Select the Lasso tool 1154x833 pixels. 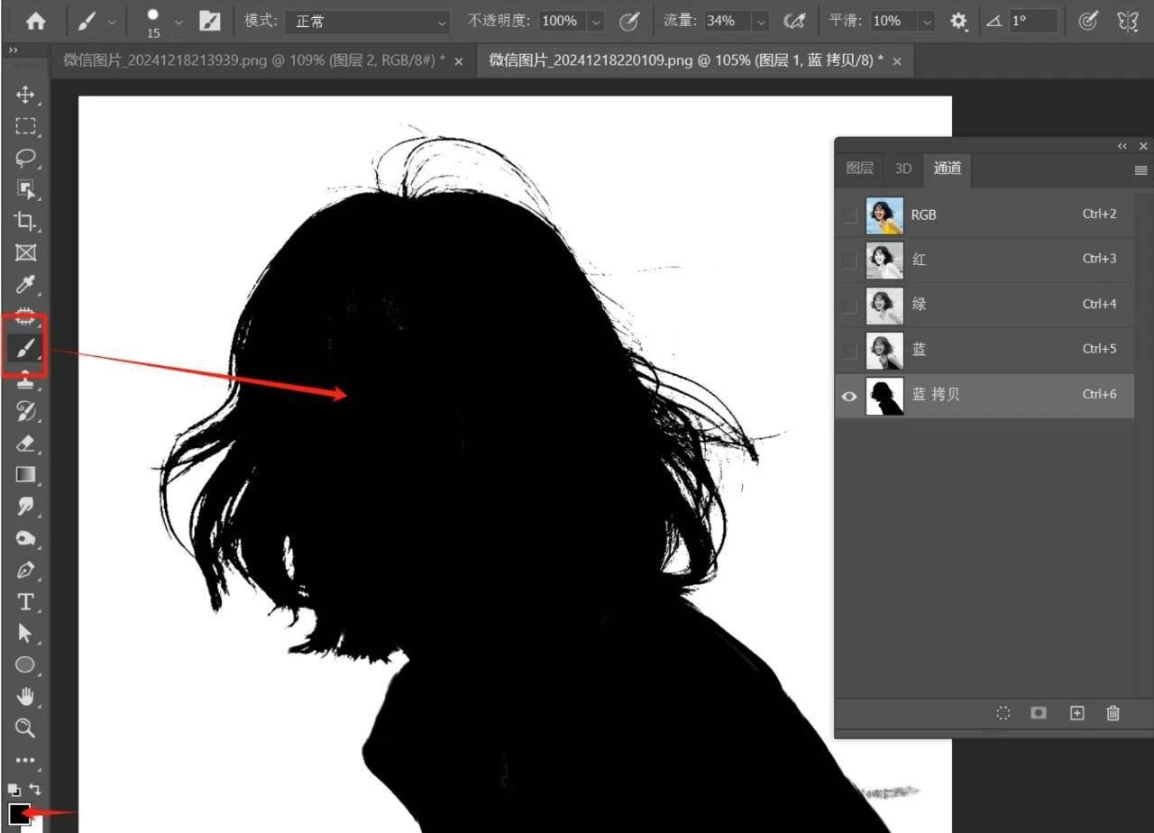pos(25,158)
